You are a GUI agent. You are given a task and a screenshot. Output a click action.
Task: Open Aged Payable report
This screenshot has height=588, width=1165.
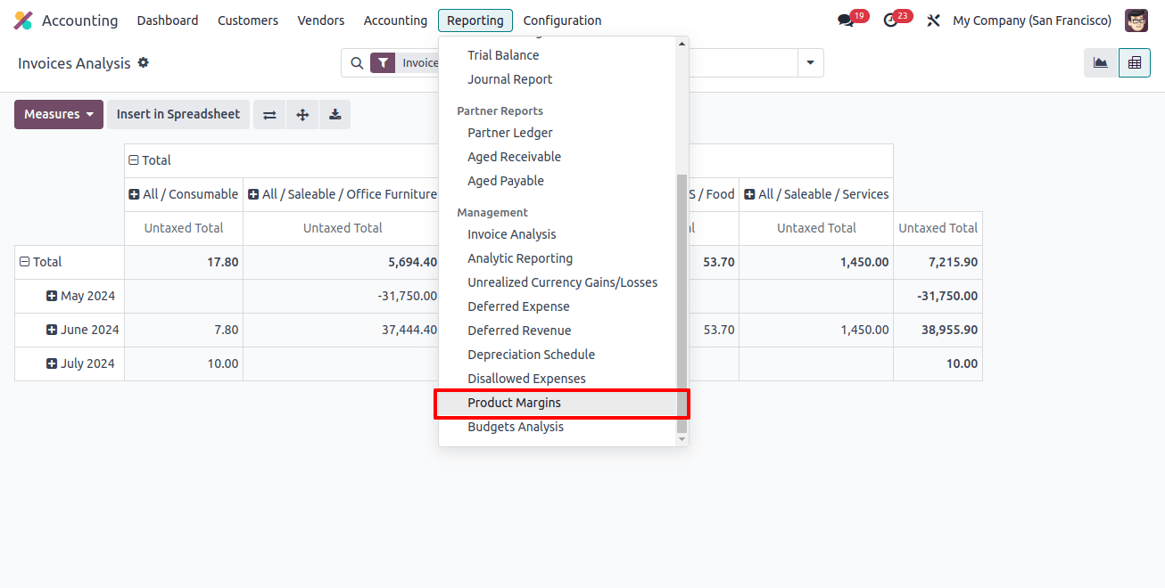[558, 181]
